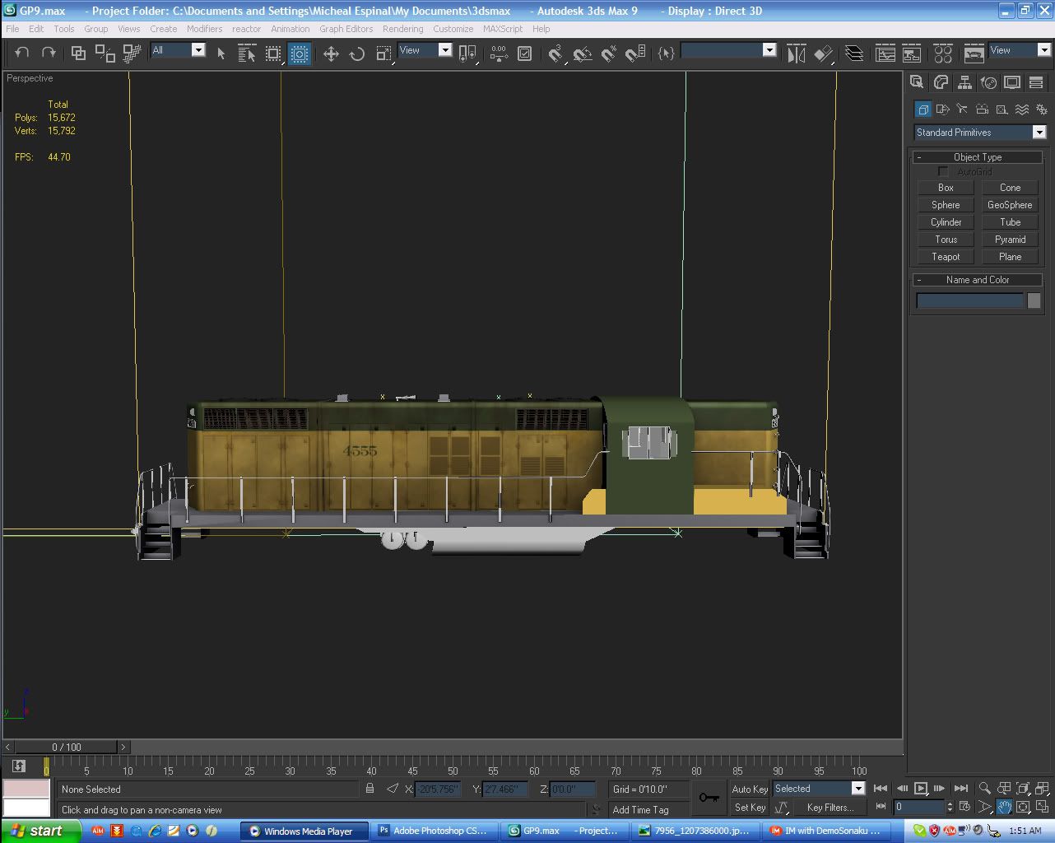The image size is (1055, 843).
Task: Click the Box primitive button
Action: (x=946, y=188)
